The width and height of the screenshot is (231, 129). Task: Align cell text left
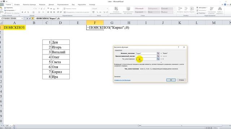click(48, 12)
